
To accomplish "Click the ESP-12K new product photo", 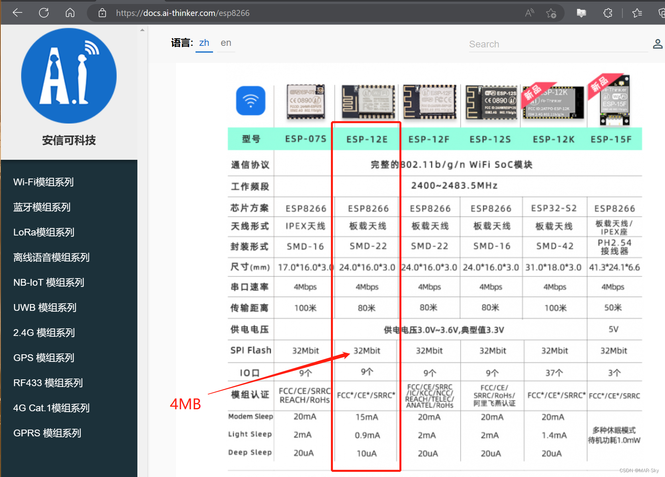I will (x=554, y=101).
